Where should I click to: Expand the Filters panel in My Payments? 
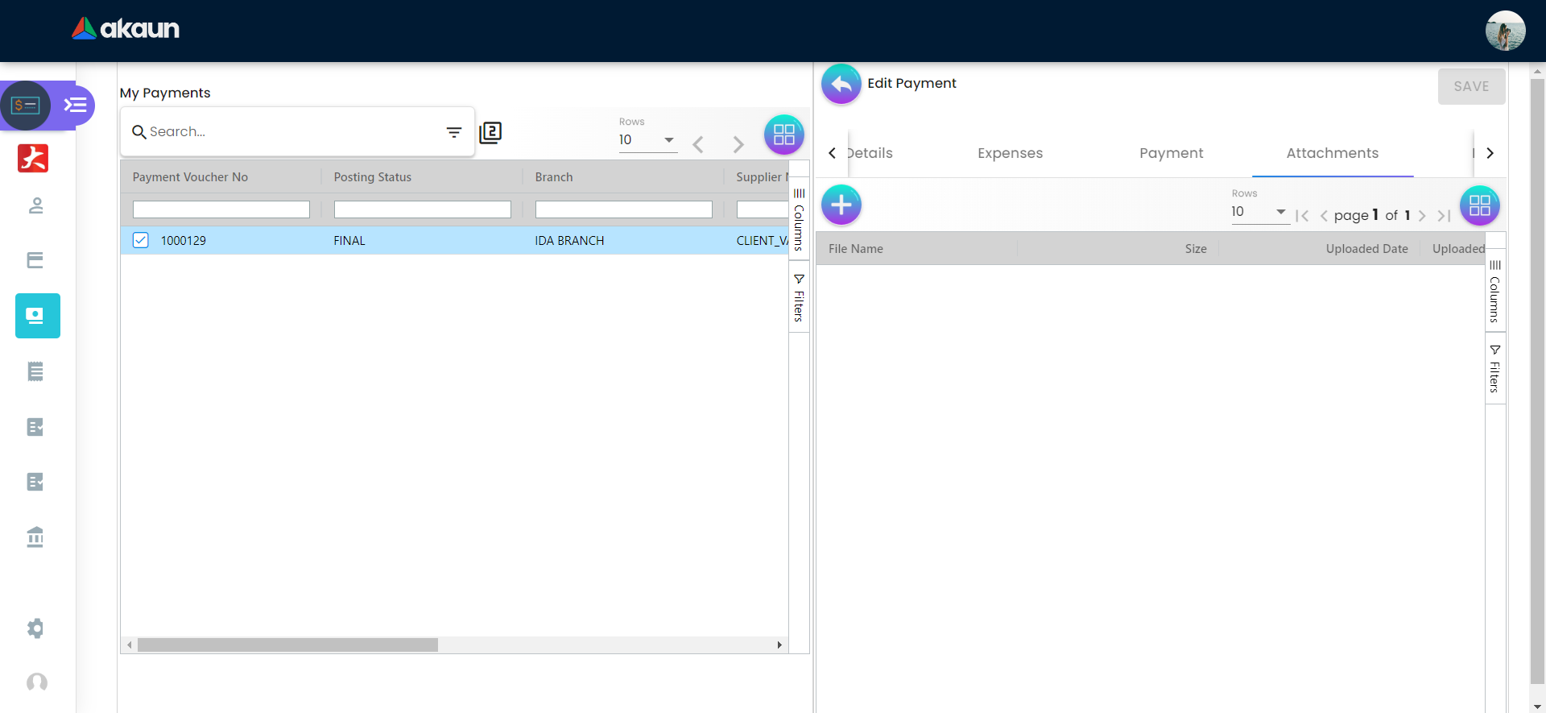pos(799,296)
